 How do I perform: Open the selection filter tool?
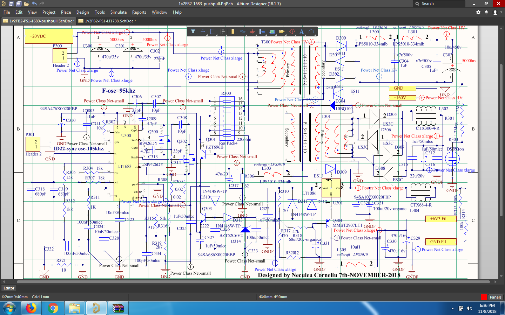click(x=193, y=31)
